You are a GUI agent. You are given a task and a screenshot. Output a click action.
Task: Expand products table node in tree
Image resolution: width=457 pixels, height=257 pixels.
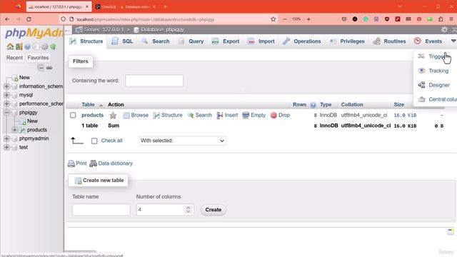point(14,130)
